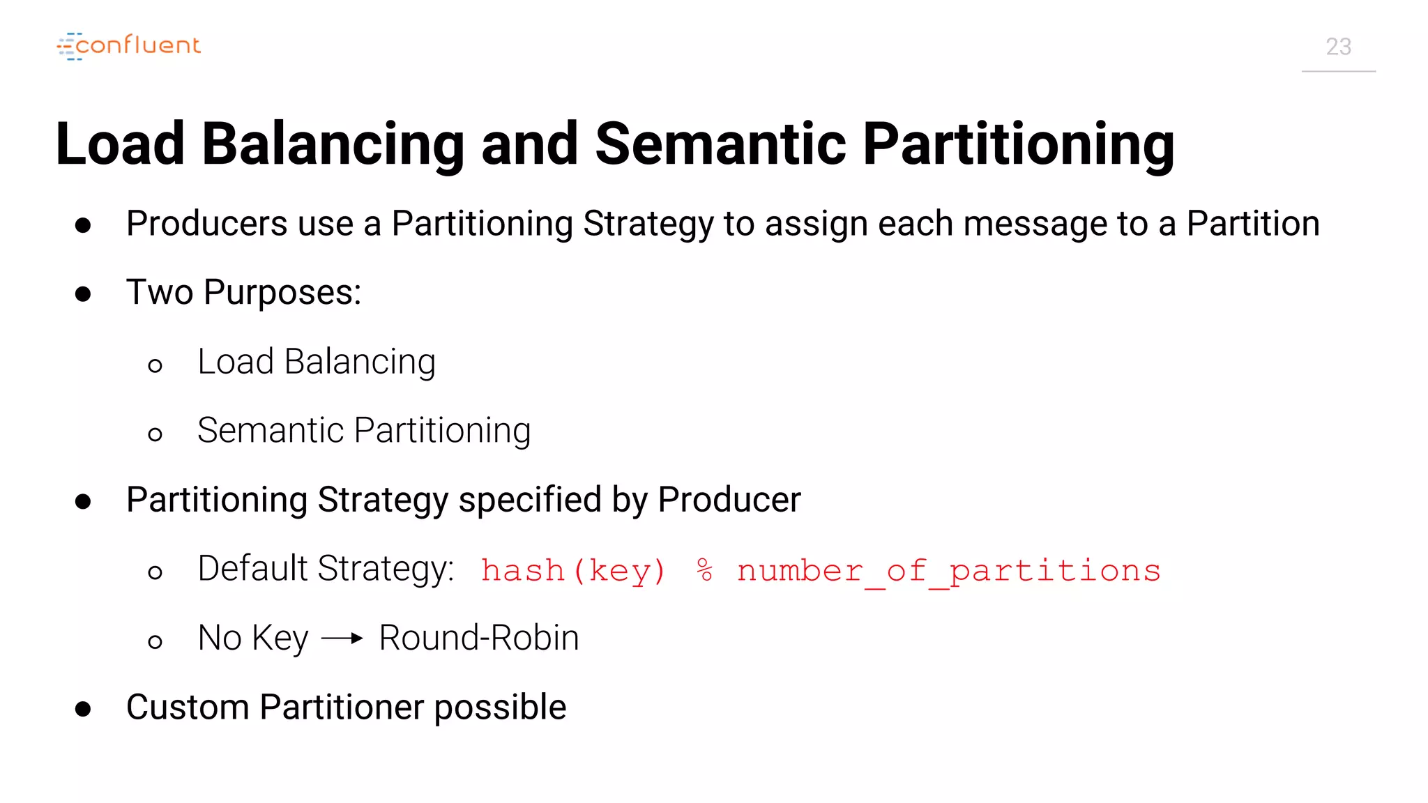Click the bullet dot before Two Purposes
The height and width of the screenshot is (803, 1428).
[x=83, y=294]
